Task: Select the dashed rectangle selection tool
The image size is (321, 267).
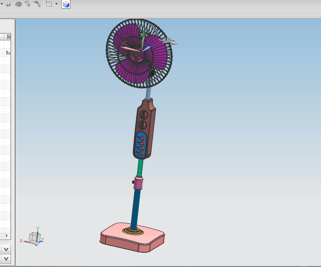Action: click(49, 4)
